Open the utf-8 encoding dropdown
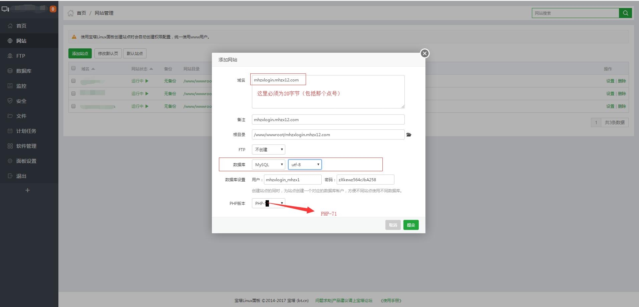639x307 pixels. click(x=305, y=165)
